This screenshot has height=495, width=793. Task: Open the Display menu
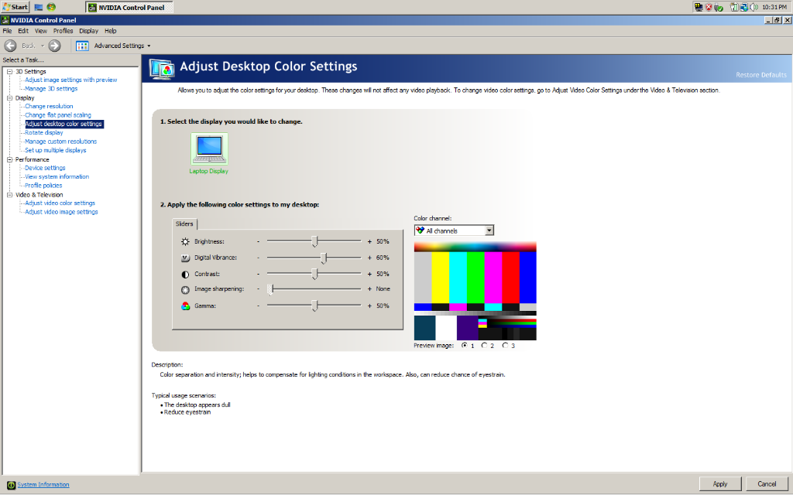(88, 31)
